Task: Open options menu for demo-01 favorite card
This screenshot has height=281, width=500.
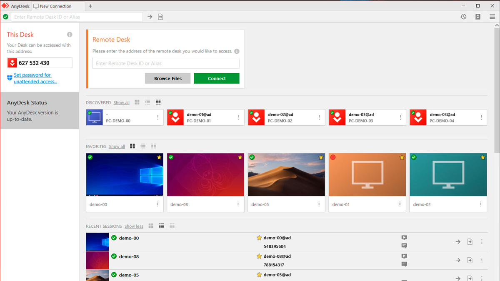Action: coord(400,204)
